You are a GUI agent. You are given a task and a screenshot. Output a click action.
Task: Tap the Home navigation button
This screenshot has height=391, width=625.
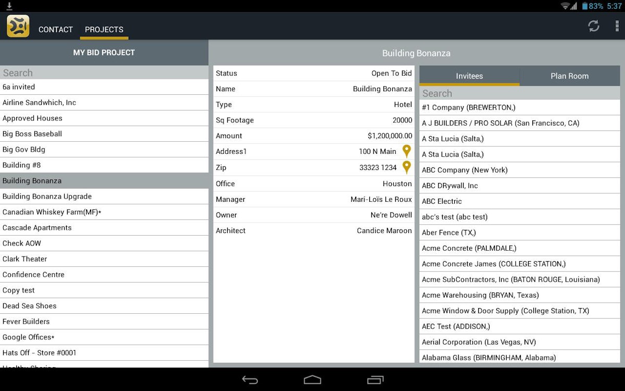pyautogui.click(x=312, y=380)
